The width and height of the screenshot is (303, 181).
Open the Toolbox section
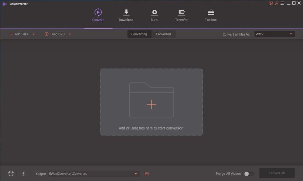click(211, 15)
